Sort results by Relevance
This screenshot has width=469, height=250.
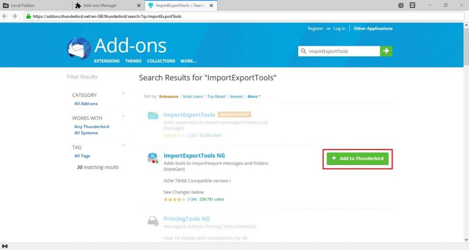point(169,97)
